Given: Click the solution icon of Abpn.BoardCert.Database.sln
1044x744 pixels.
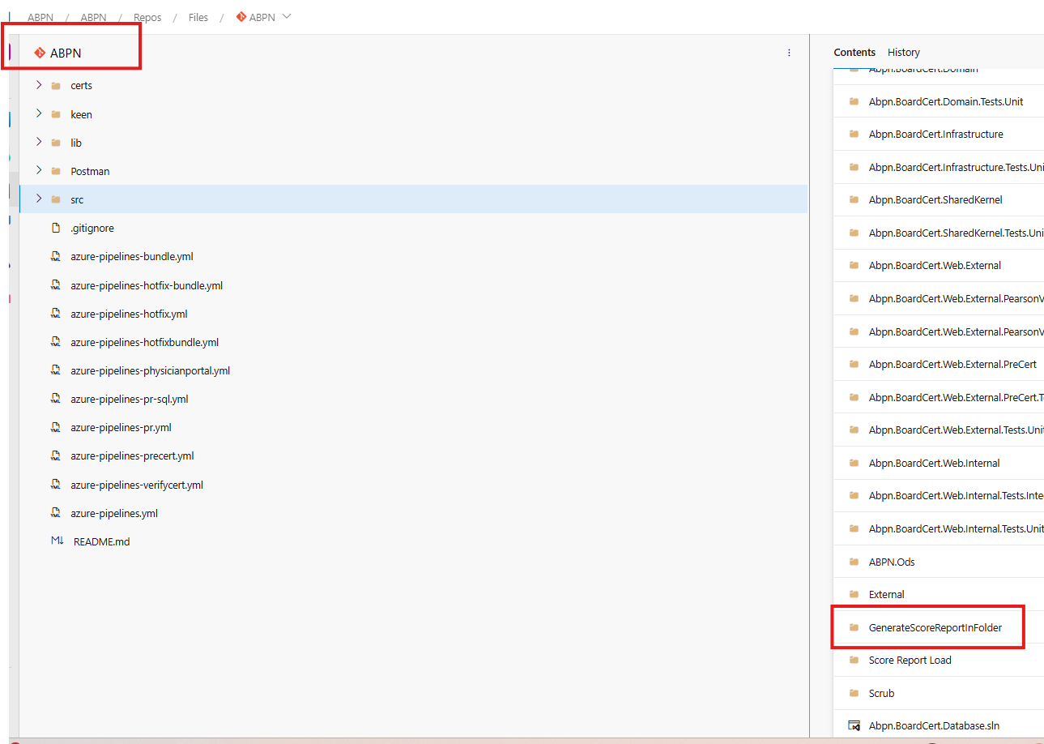Looking at the screenshot, I should pyautogui.click(x=854, y=725).
